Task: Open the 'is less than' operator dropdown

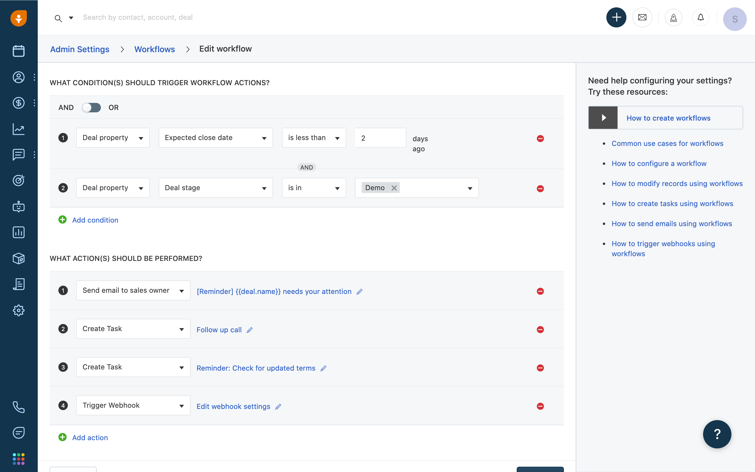Action: coord(314,138)
